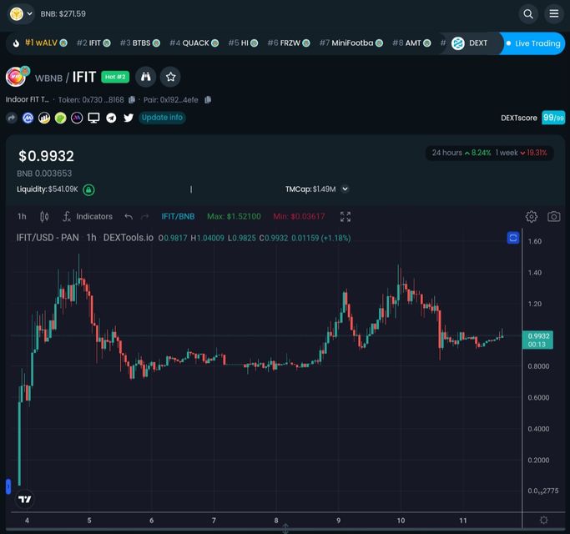Click the 1 week 19.31% change
The height and width of the screenshot is (534, 570).
point(522,153)
